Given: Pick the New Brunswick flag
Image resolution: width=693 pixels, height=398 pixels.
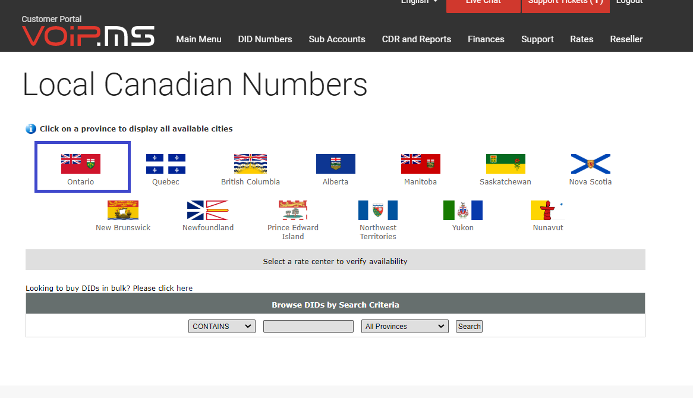Looking at the screenshot, I should click(123, 210).
